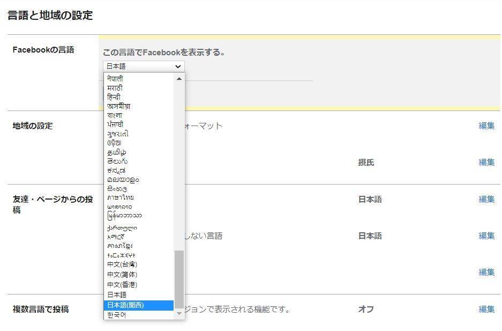Select বাংলা language option
The image size is (502, 331).
tap(139, 115)
